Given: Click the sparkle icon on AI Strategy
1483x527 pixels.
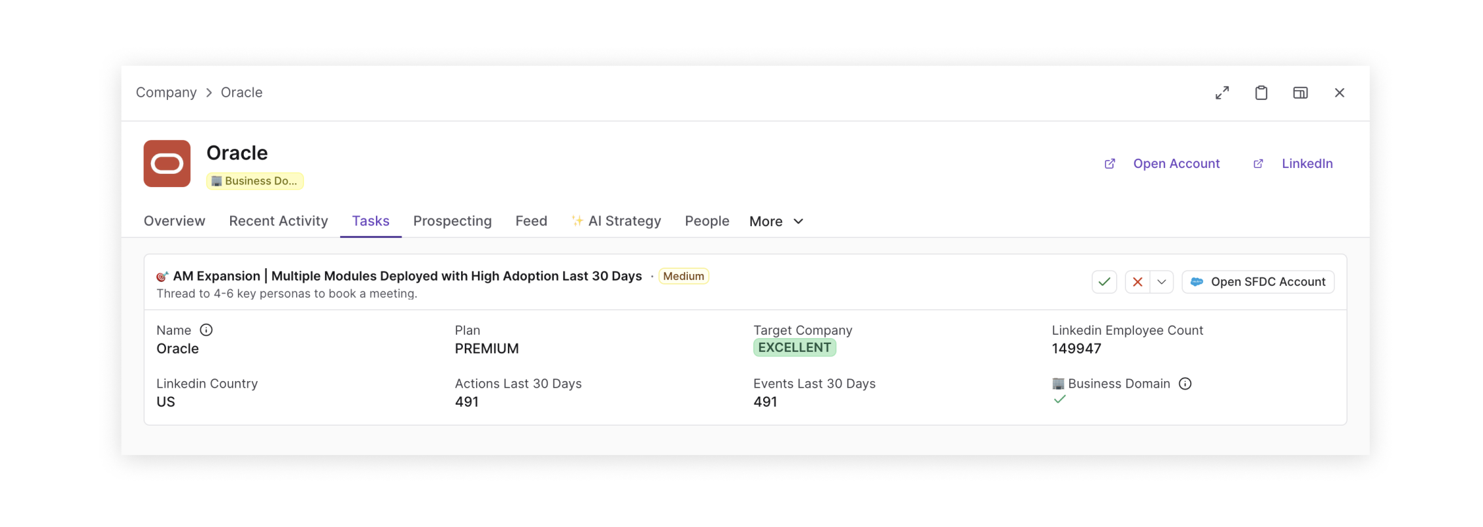Looking at the screenshot, I should [x=577, y=220].
